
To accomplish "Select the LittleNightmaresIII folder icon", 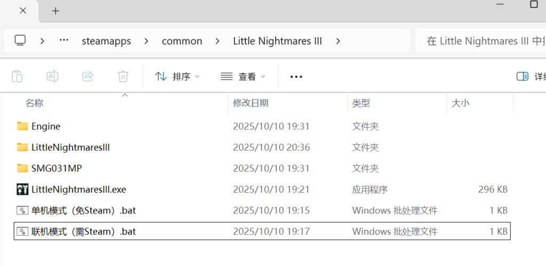I will 22,147.
